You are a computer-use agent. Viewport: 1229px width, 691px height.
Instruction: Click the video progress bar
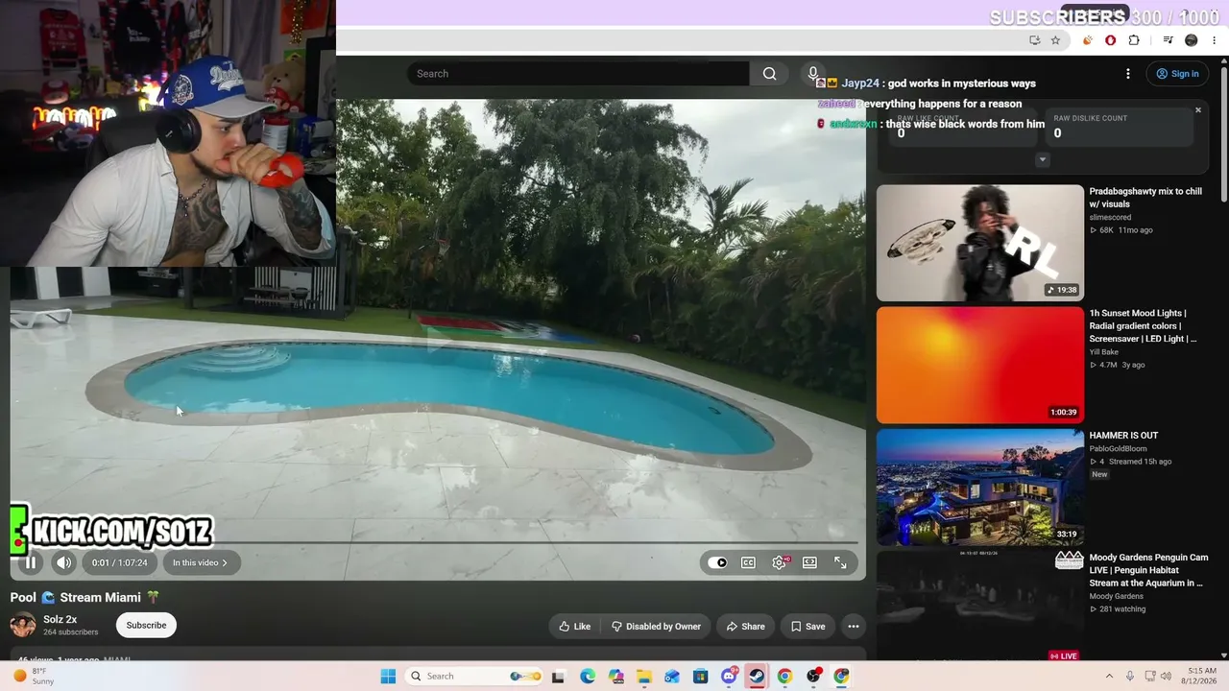coord(438,543)
